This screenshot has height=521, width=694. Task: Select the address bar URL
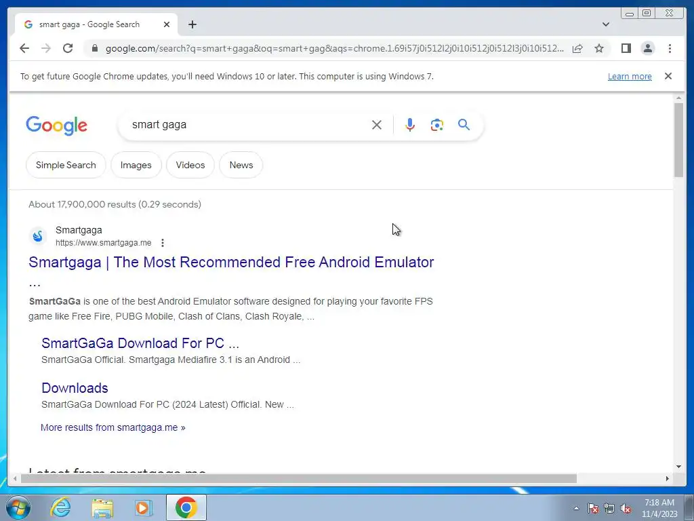tap(335, 48)
